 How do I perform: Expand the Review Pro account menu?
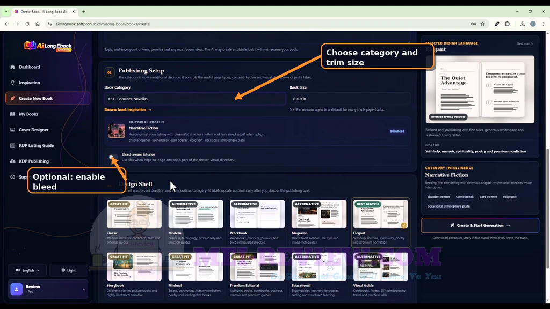(x=48, y=289)
